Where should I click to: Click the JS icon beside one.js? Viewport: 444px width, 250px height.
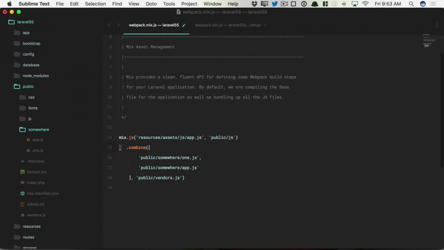coord(28,151)
